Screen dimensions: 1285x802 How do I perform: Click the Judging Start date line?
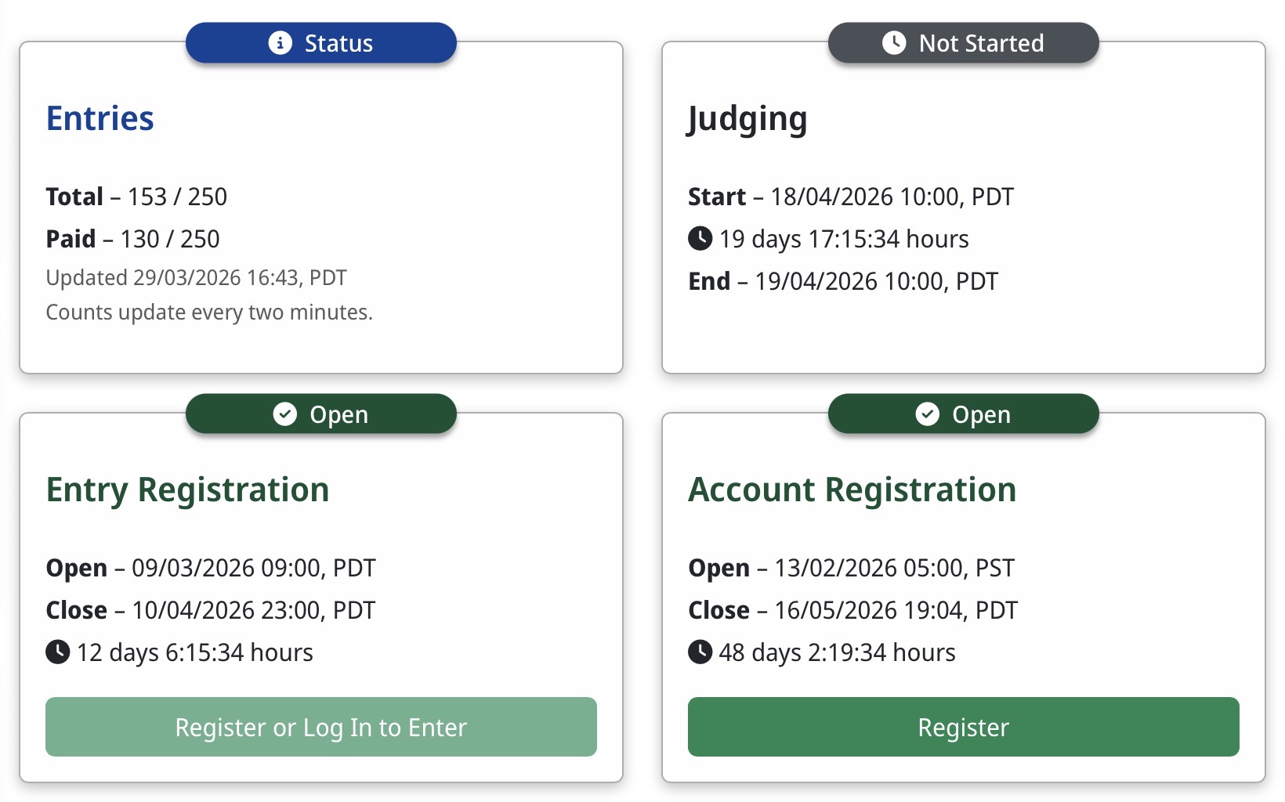(850, 197)
